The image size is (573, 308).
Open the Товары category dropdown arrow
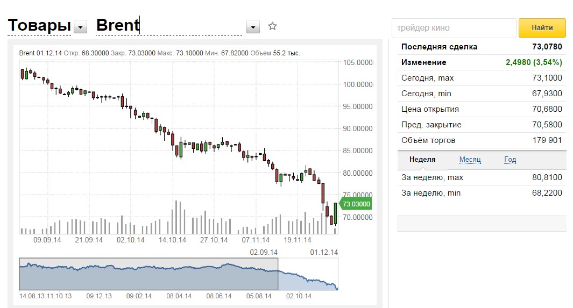click(80, 27)
